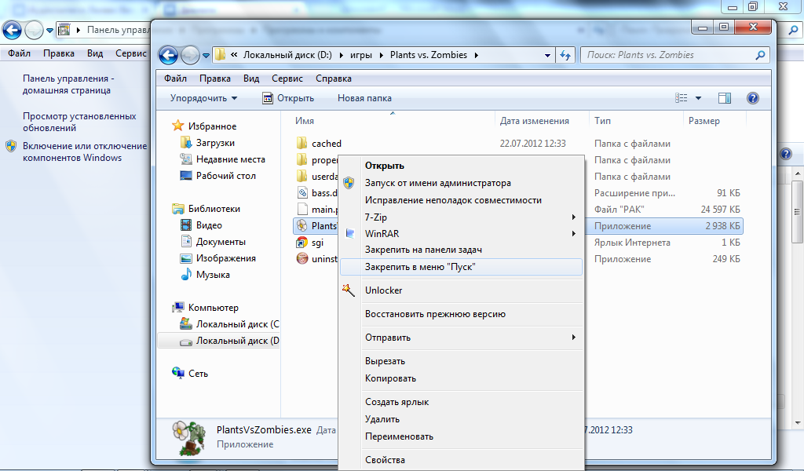Open recent pages dropdown next to forward button
Viewport: 804px width, 471px height.
[206, 56]
